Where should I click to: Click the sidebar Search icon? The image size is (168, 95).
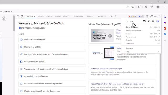(x=165, y=17)
